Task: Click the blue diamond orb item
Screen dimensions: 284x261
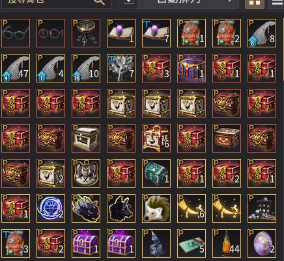Action: pos(51,208)
